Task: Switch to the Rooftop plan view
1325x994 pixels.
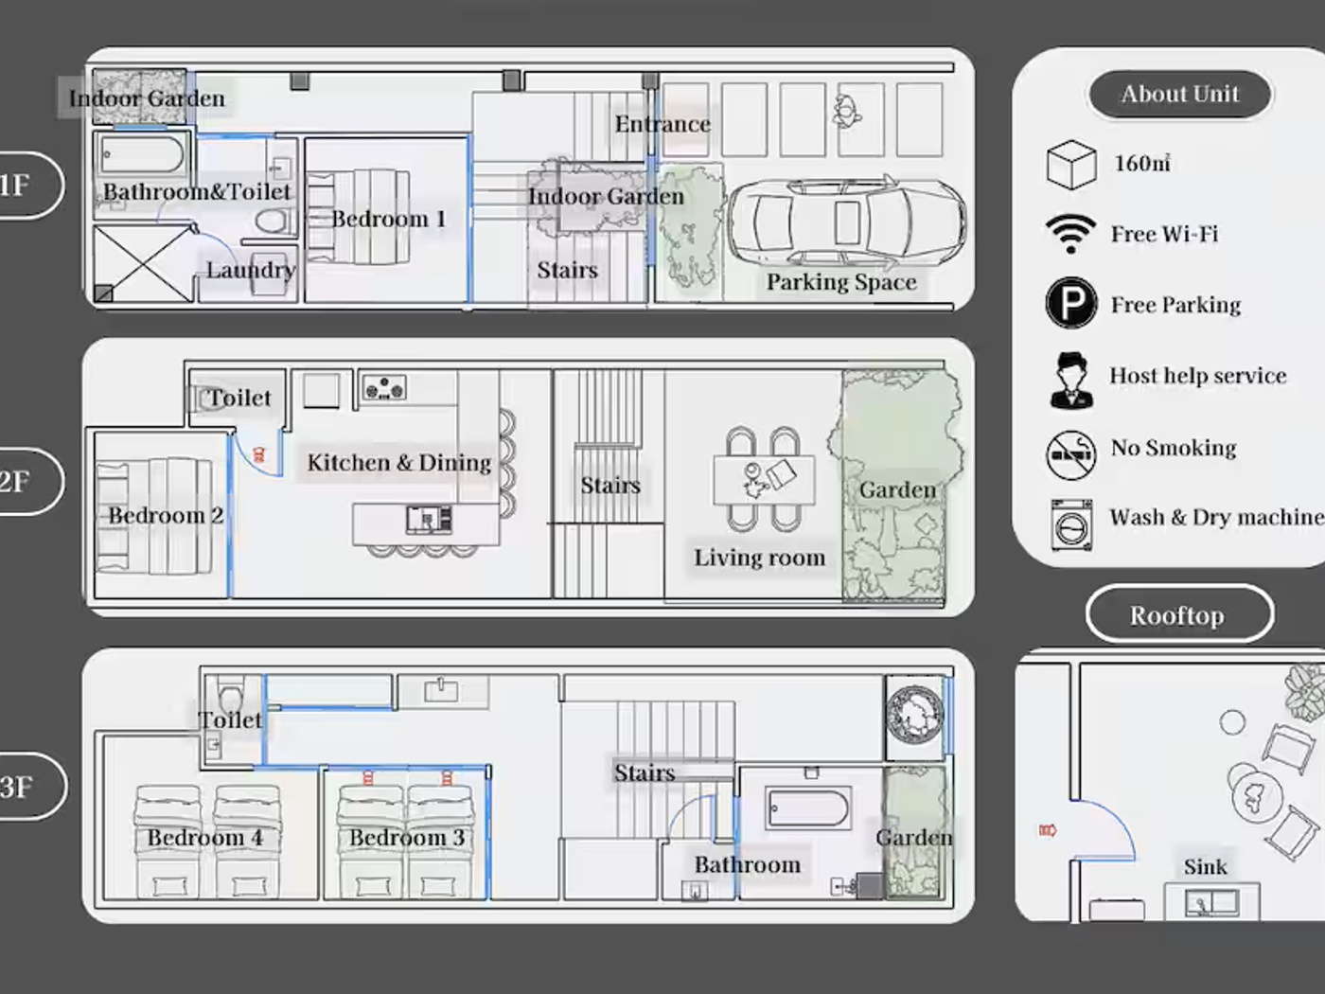Action: (1178, 613)
